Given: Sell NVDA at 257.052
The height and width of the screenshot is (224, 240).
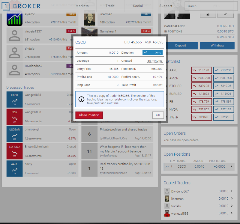Looking at the screenshot, I should [201, 109].
